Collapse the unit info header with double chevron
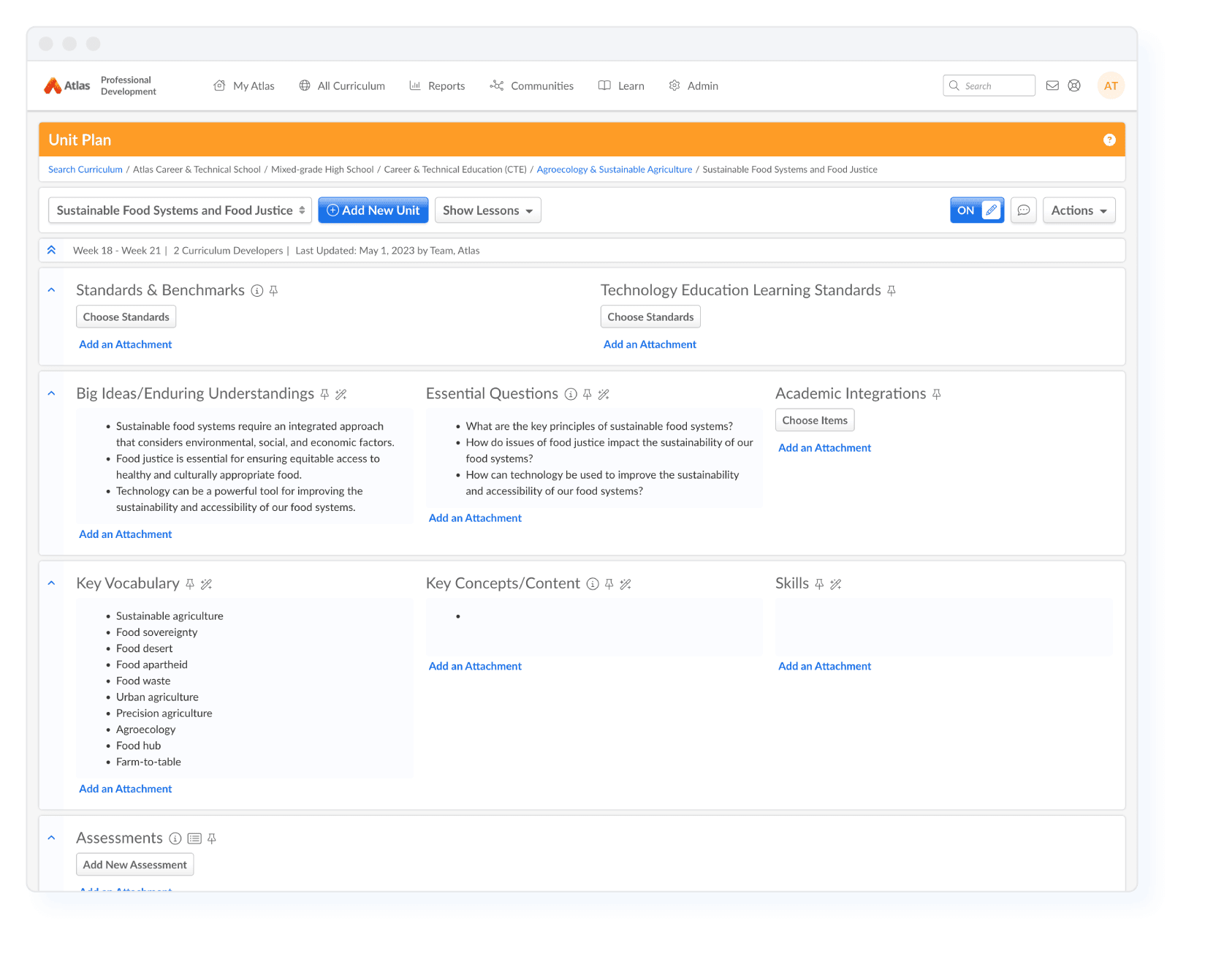 click(x=51, y=250)
